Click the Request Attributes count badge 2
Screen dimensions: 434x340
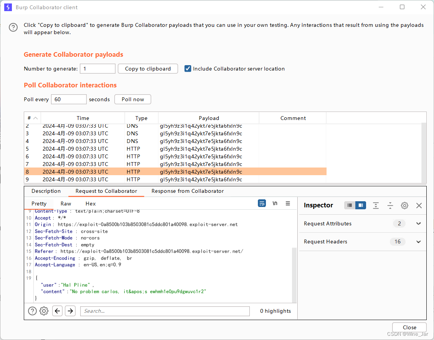tap(399, 223)
